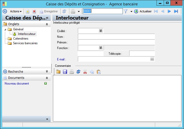Click the application icon in the title bar
Image resolution: width=184 pixels, height=129 pixels.
(5, 4)
